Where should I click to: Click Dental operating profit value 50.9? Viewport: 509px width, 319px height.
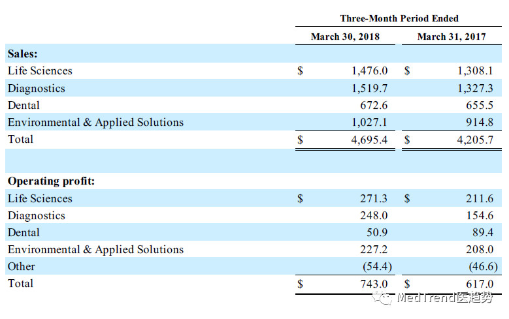[377, 232]
